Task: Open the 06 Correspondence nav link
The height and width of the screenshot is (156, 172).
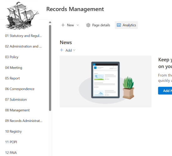Action: tap(20, 89)
